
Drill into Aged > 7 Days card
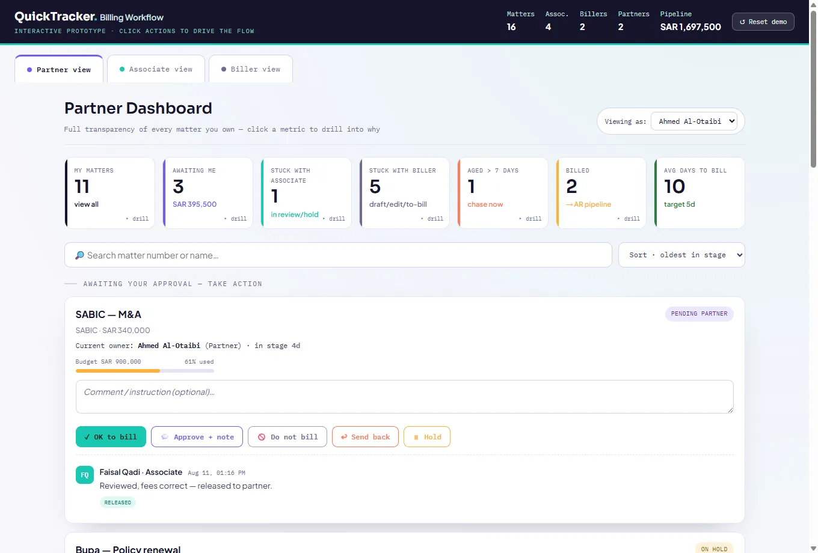(x=503, y=193)
